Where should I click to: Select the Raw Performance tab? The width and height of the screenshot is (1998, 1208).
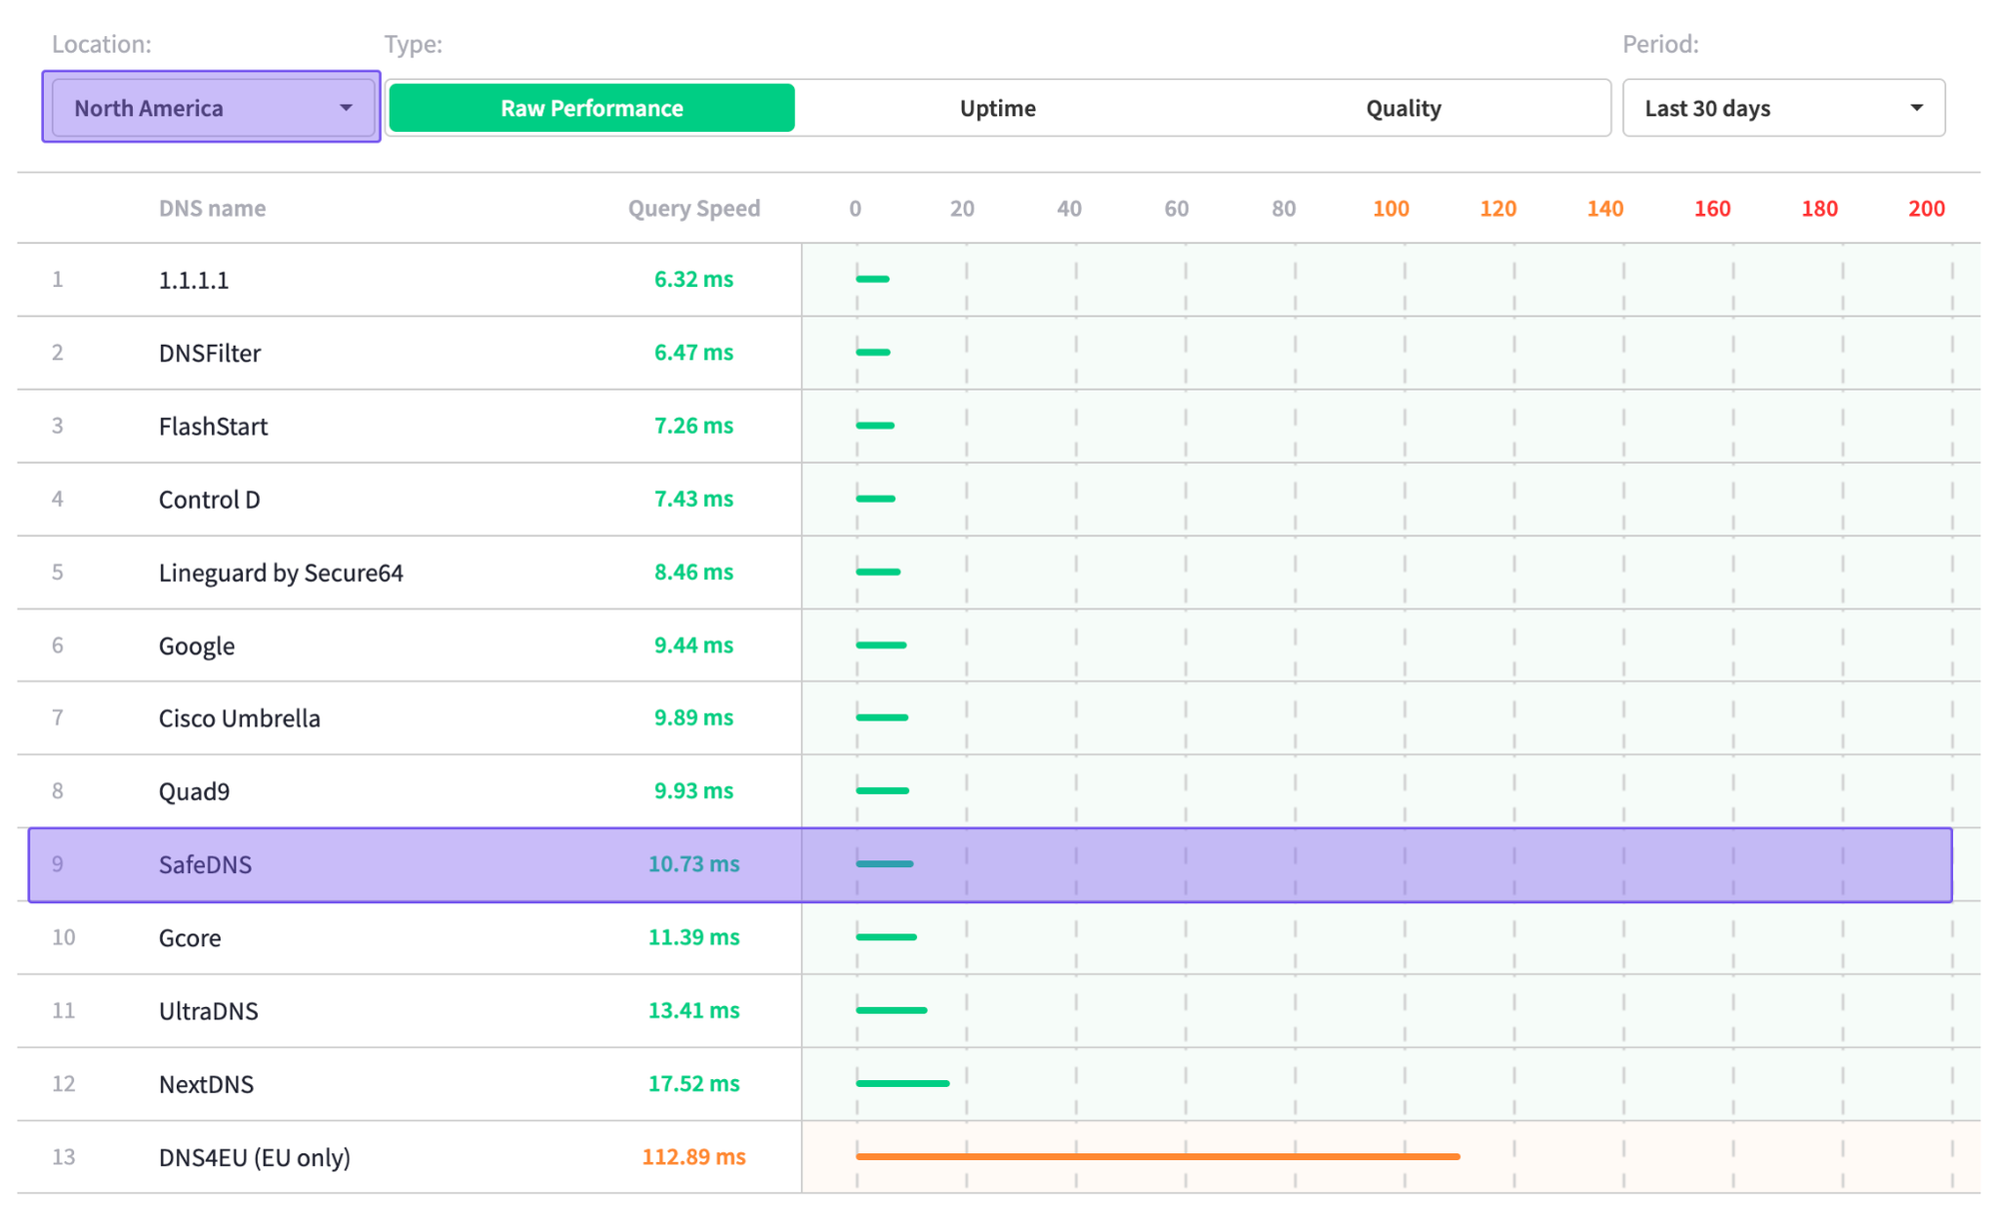click(x=591, y=108)
